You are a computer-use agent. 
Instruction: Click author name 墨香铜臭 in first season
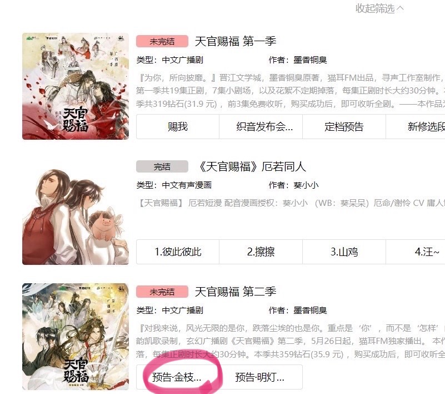tap(310, 60)
